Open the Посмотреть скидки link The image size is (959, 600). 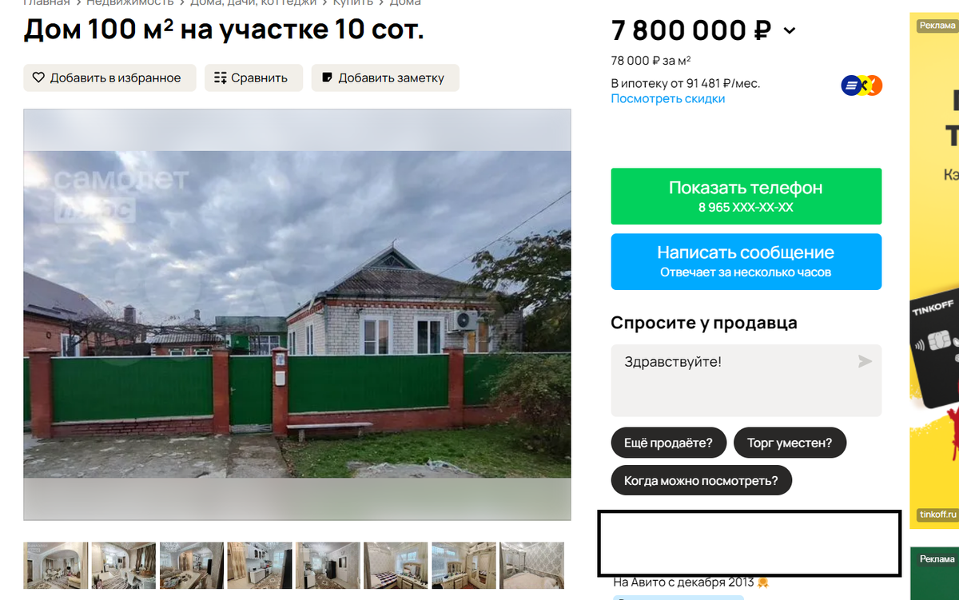point(668,99)
